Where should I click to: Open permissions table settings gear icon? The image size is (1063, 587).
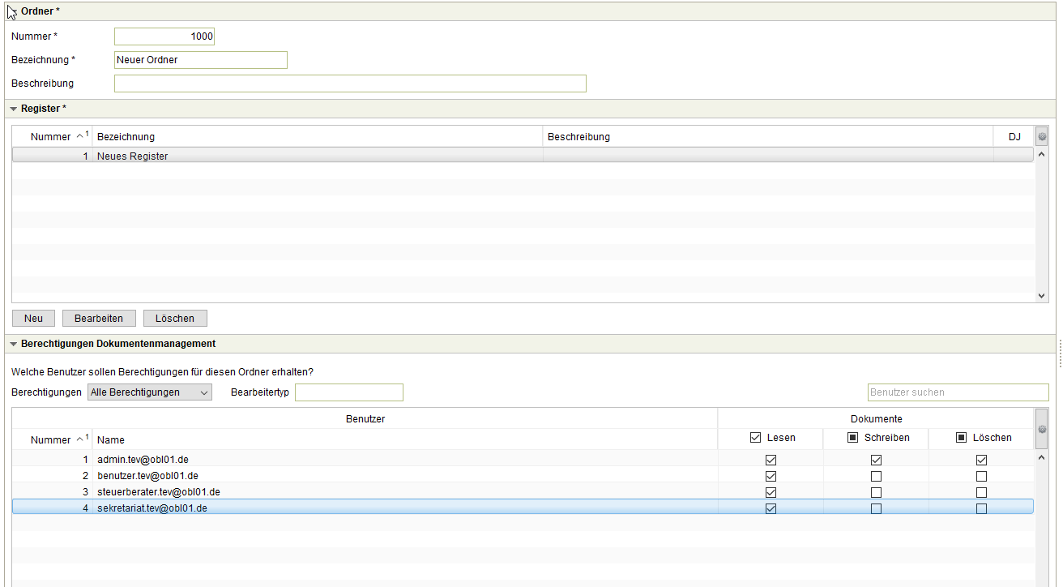[x=1042, y=429]
